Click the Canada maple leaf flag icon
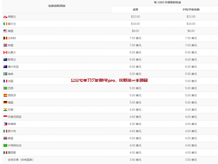 (x=5, y=52)
